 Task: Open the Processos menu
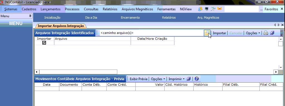point(72,9)
